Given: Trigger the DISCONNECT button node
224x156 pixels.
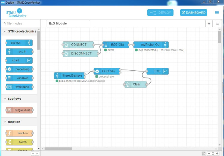Looking at the screenshot, I should tap(81, 54).
